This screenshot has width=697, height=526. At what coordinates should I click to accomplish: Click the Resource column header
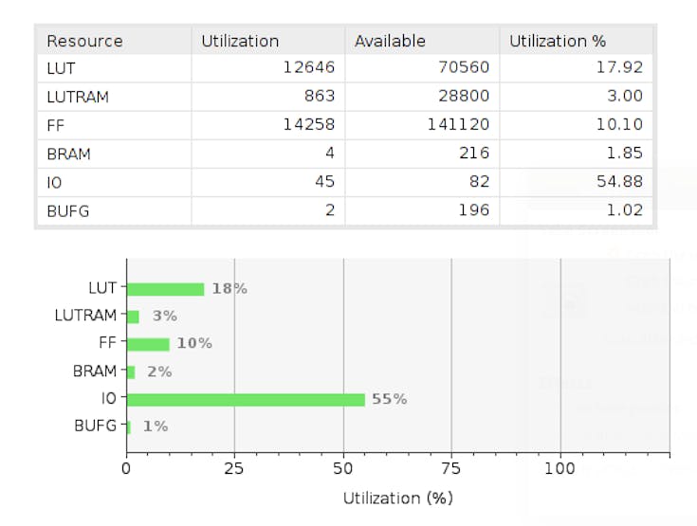click(84, 41)
